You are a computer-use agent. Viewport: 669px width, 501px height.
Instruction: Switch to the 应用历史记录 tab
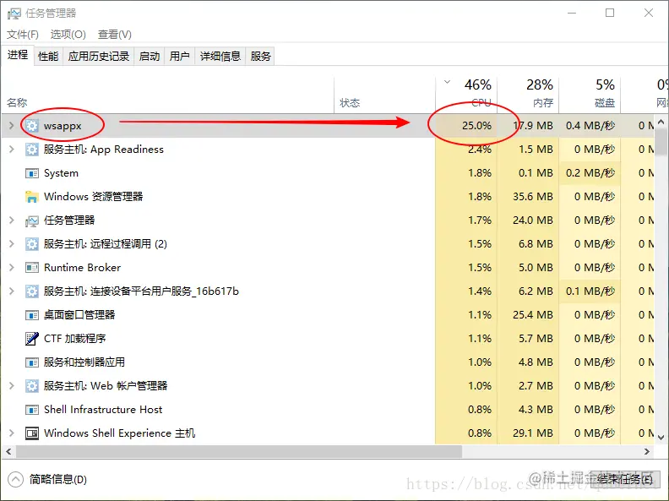(99, 57)
